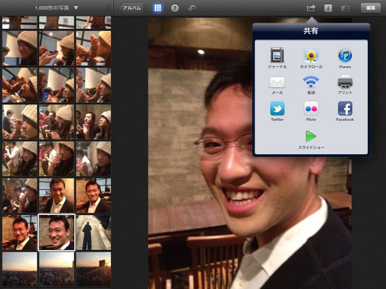Select the sunset thumbnail with the building on the right
386x289 pixels.
tap(93, 270)
